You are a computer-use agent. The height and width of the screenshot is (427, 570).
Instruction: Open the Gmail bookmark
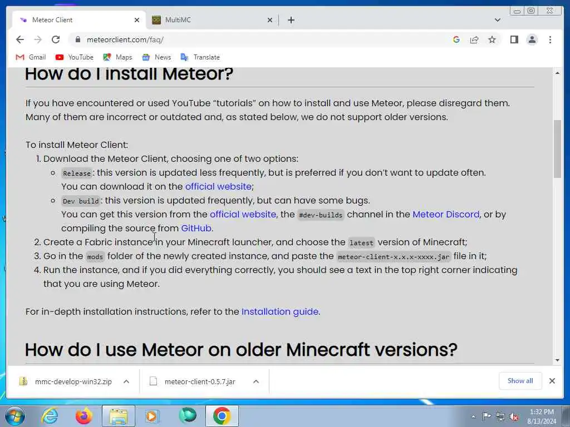coord(31,57)
